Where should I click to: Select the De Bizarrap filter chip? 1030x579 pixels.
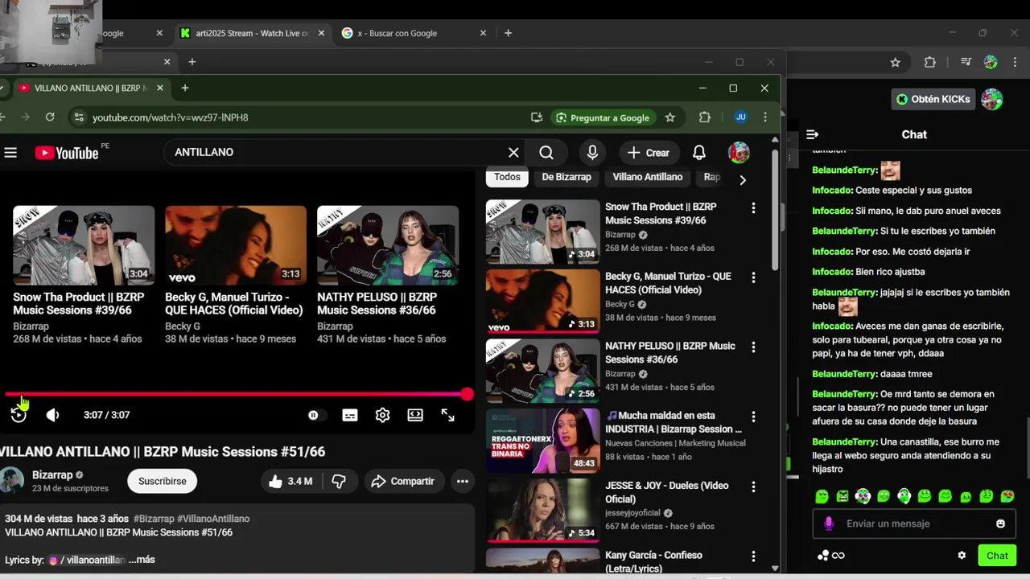(x=566, y=177)
